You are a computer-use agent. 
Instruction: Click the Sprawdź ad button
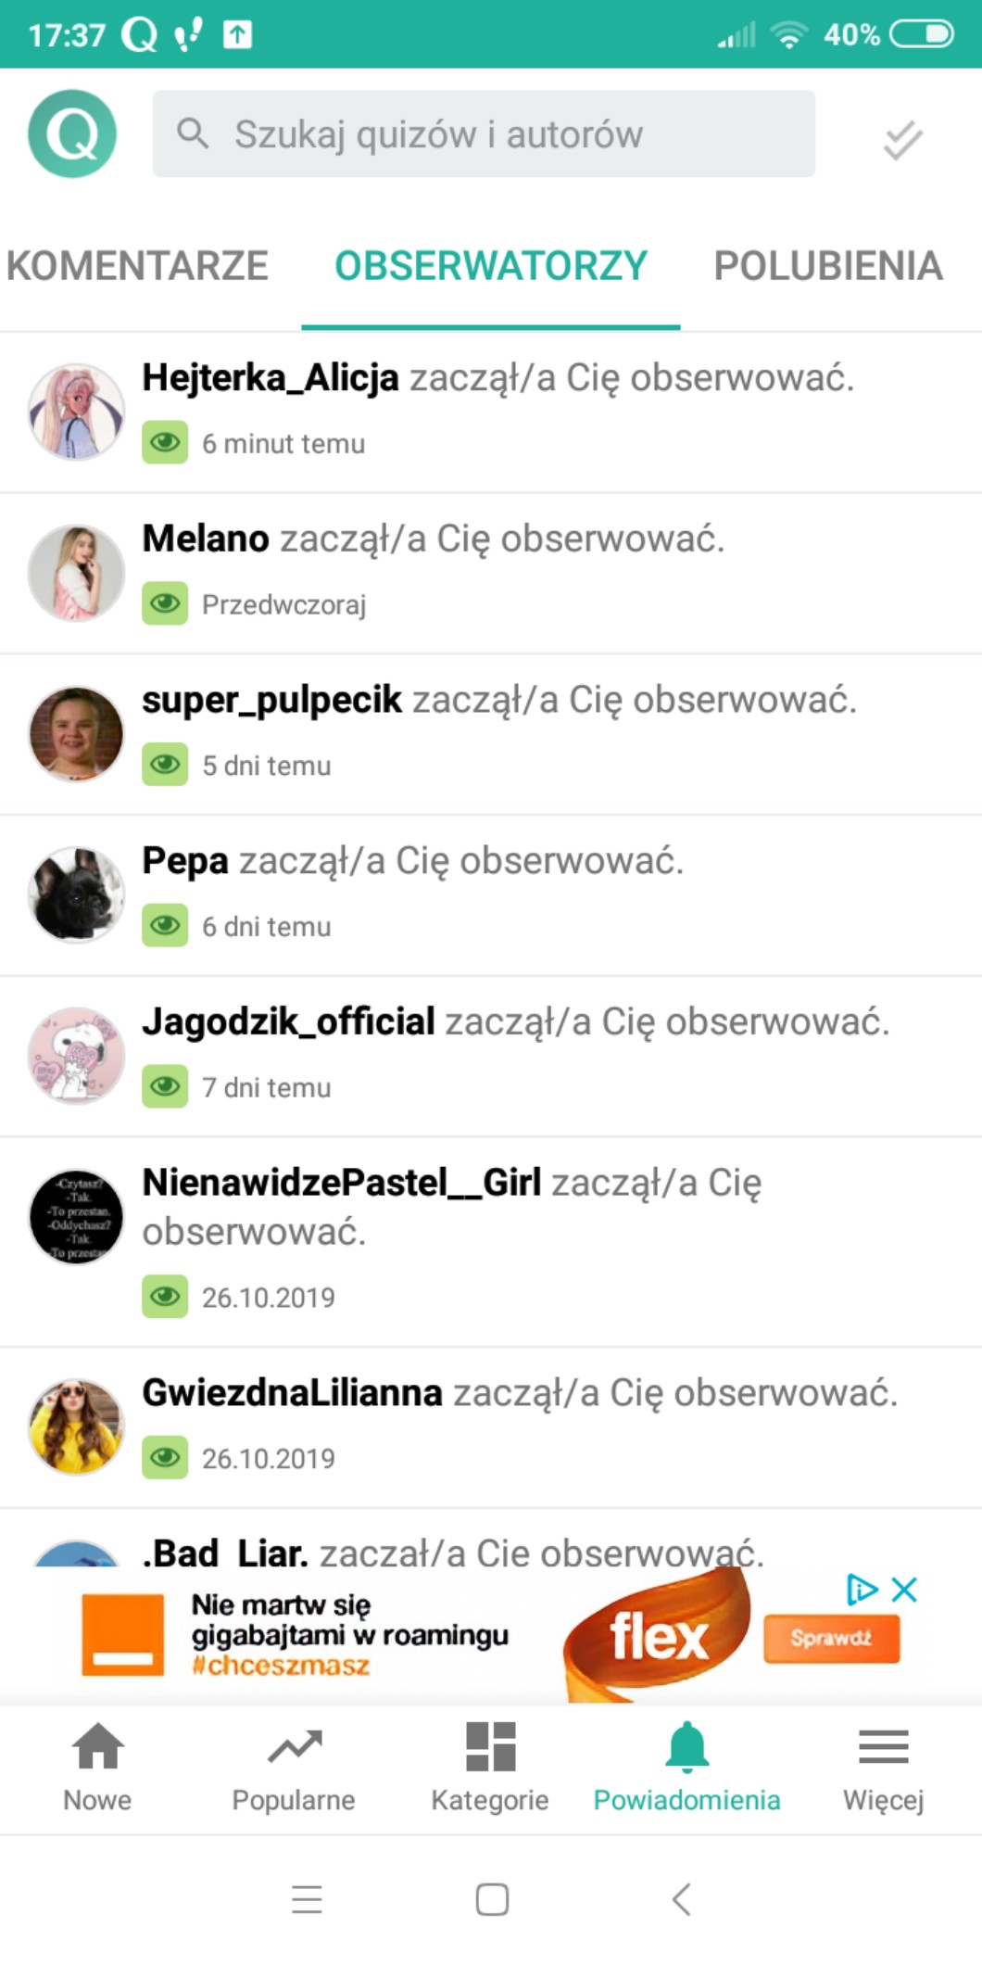point(832,1638)
